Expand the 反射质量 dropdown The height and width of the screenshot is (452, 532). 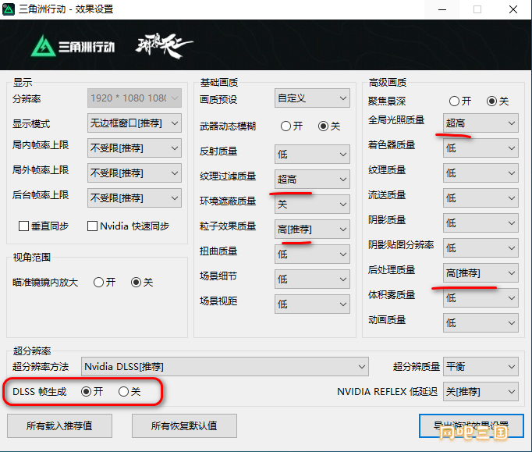click(312, 154)
